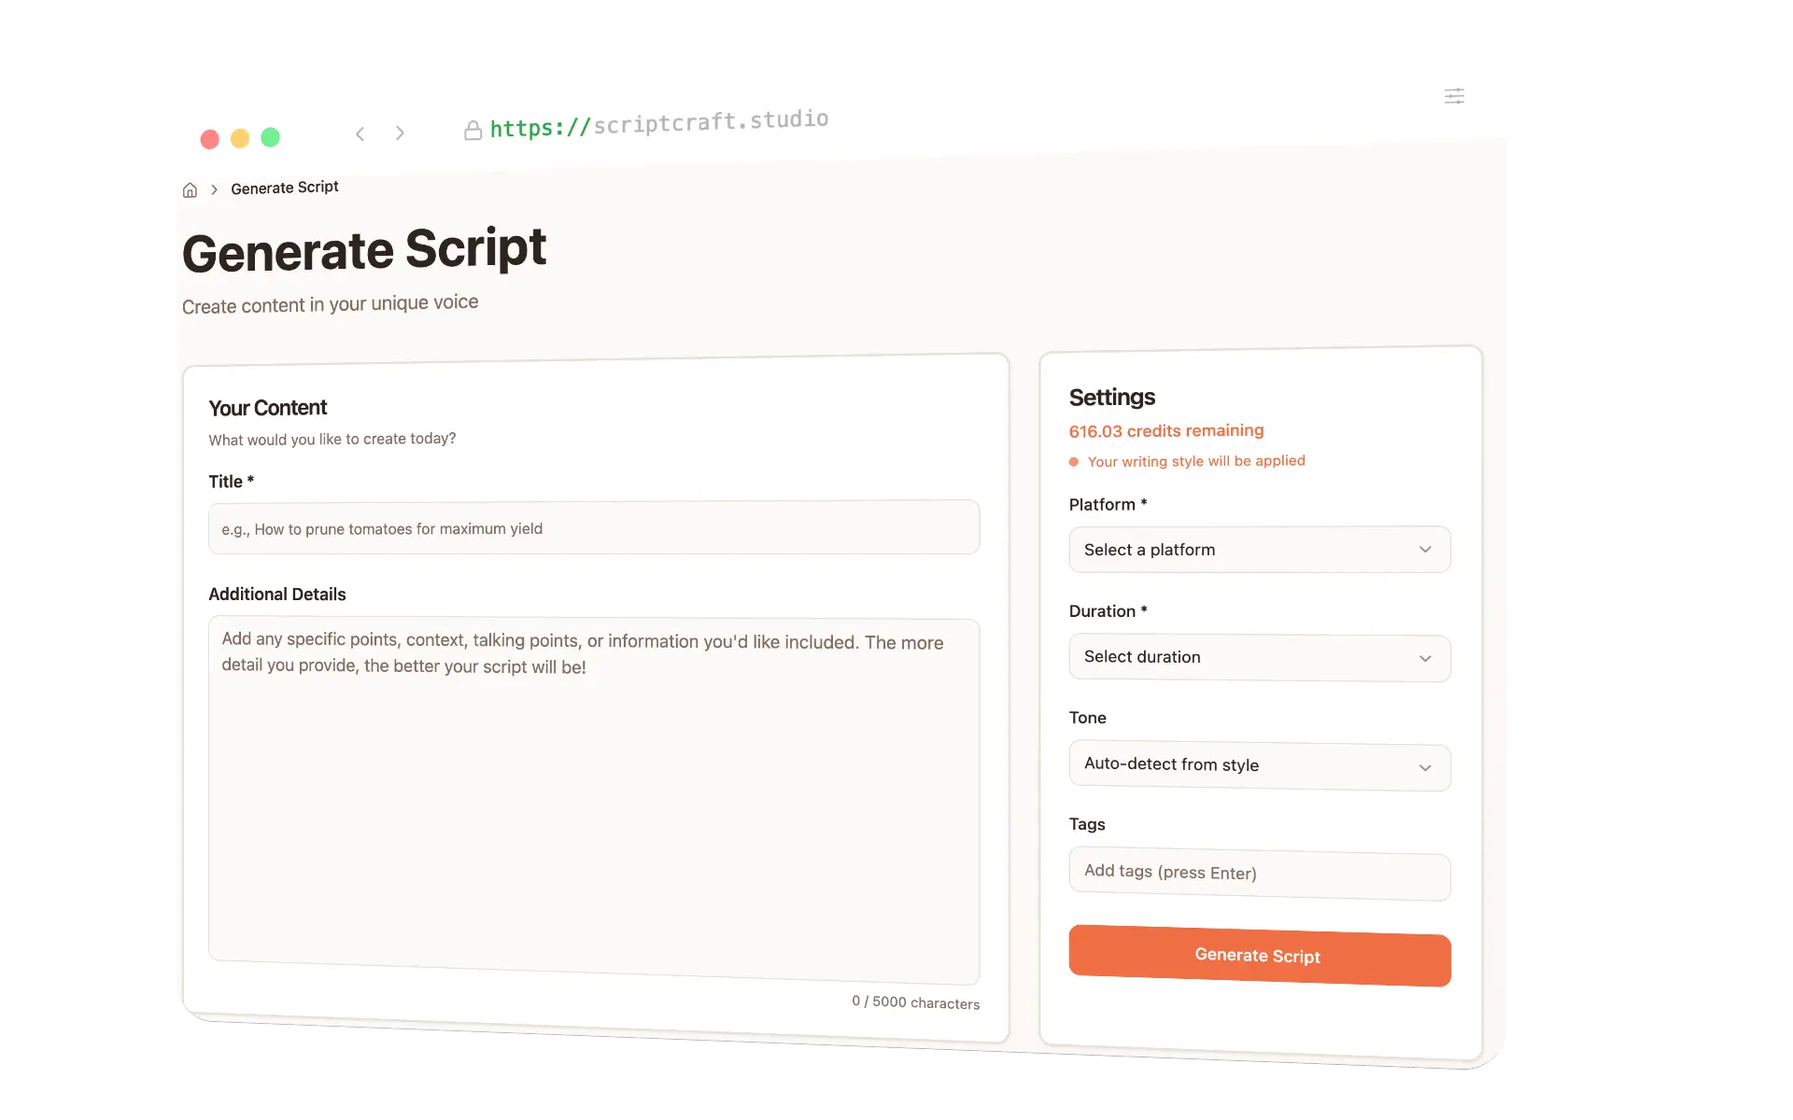Image resolution: width=1793 pixels, height=1120 pixels.
Task: Click the browser back arrow
Action: coord(360,133)
